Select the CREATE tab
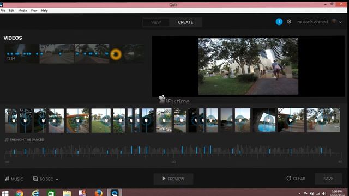349x196 pixels. click(x=185, y=22)
